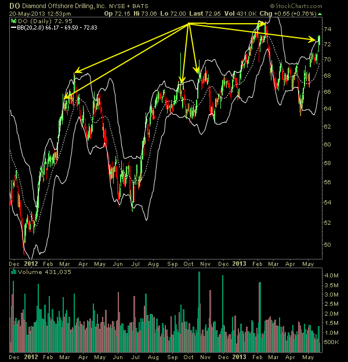Screen dimensions: 348x362
Task: Click the 'Volume 431,035' legend text
Action: pos(45,272)
